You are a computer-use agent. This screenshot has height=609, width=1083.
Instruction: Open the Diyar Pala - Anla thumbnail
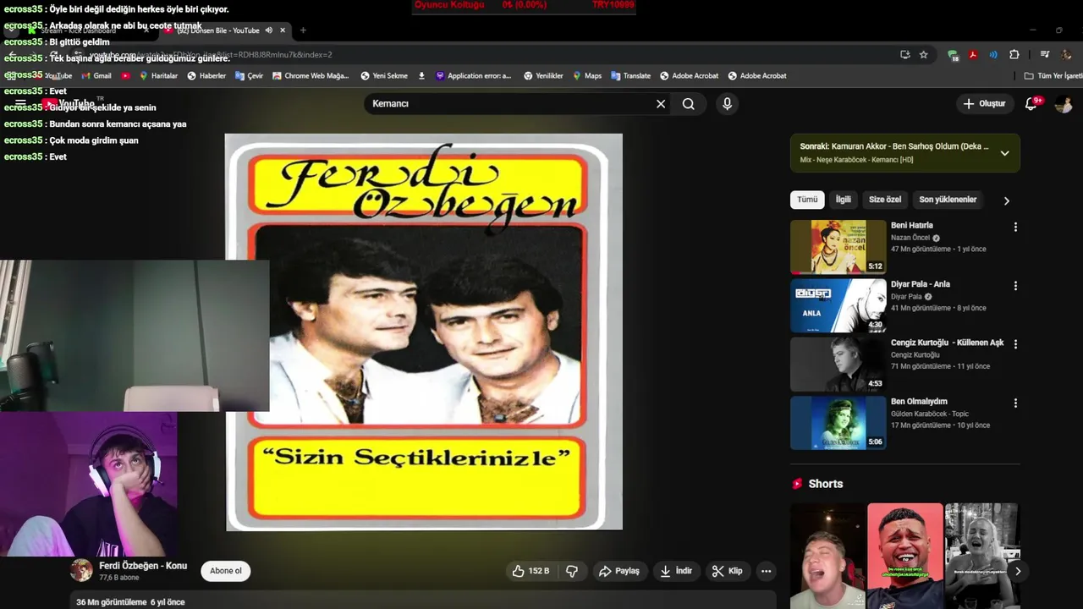[x=838, y=305]
